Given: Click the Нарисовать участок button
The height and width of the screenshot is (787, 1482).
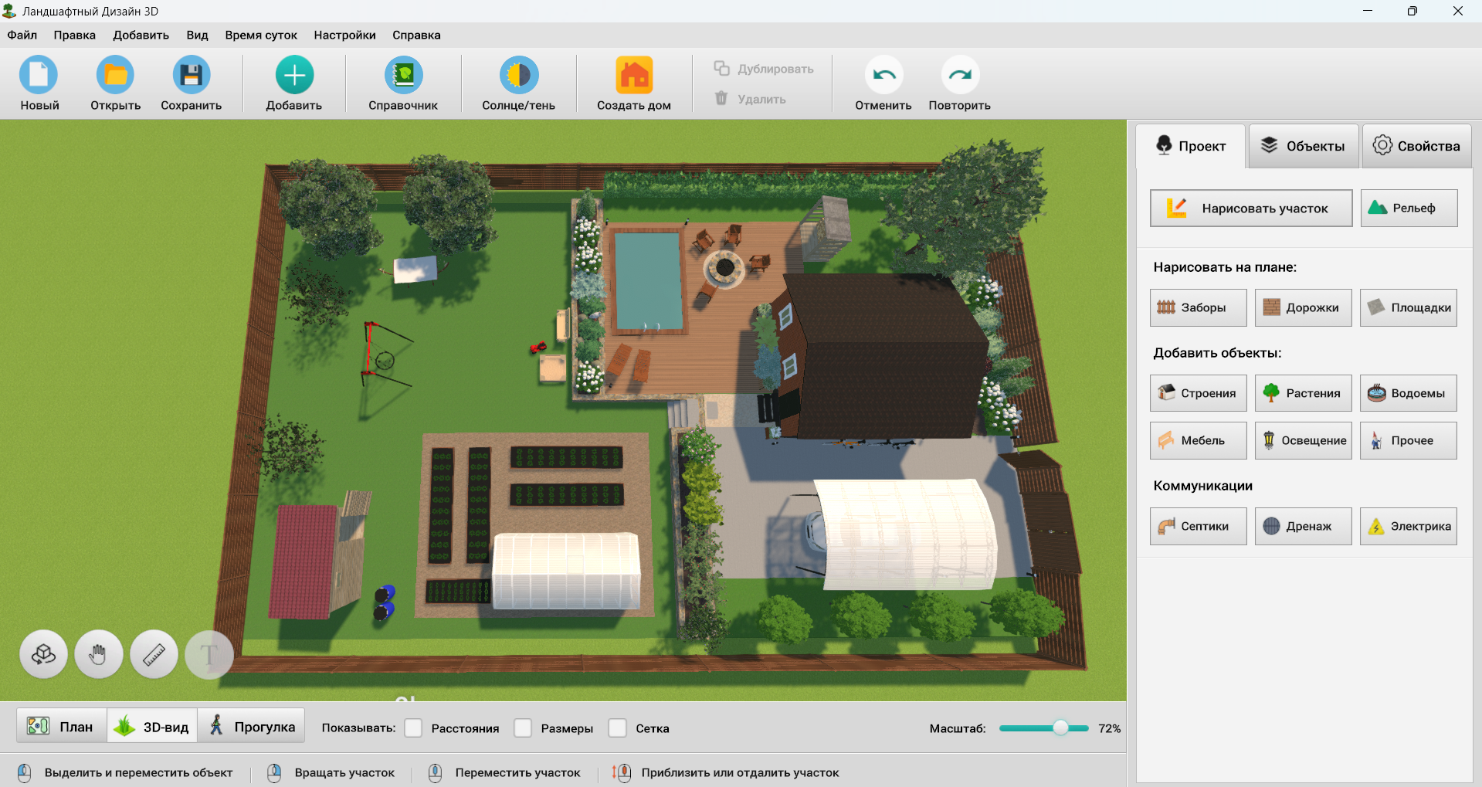Looking at the screenshot, I should tap(1250, 209).
